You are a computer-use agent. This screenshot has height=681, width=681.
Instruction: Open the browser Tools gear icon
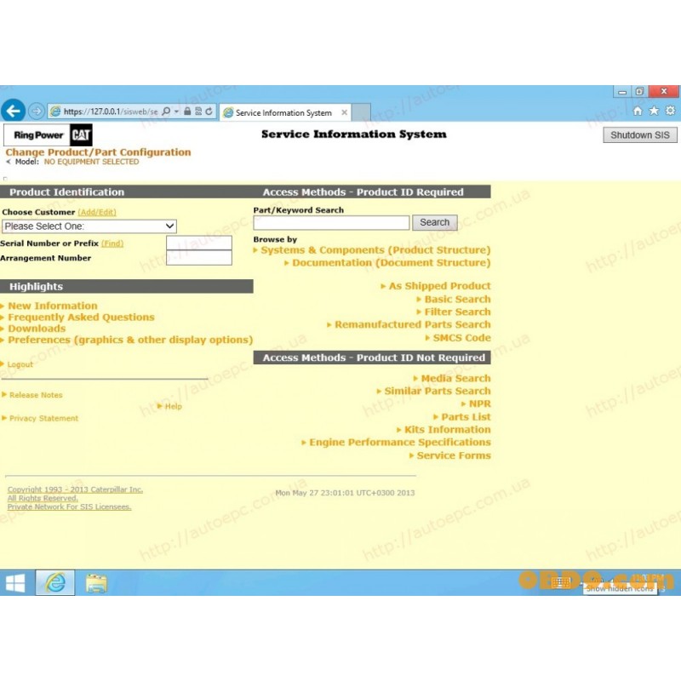click(x=670, y=111)
